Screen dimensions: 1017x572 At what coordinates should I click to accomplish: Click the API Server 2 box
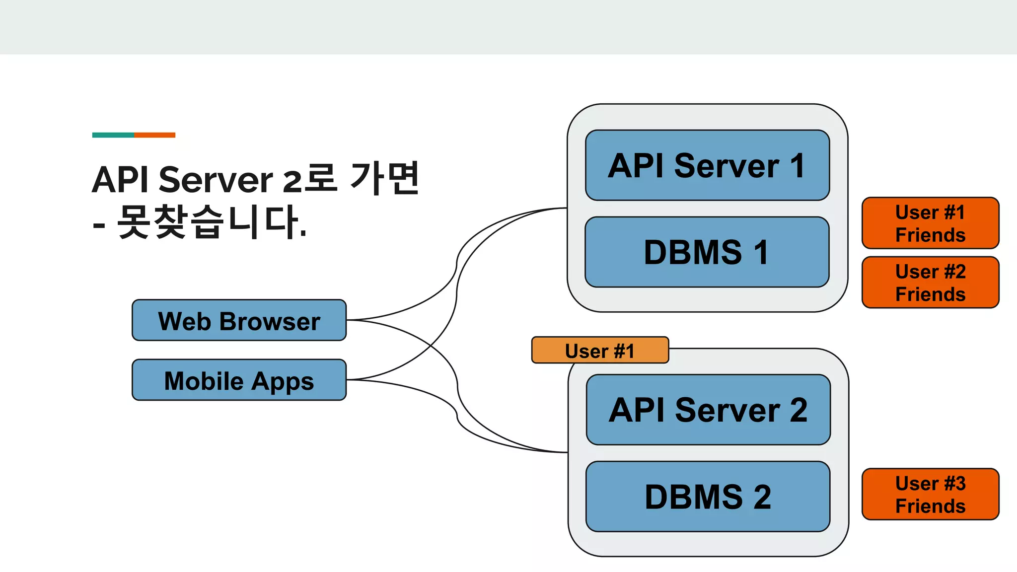click(x=708, y=410)
